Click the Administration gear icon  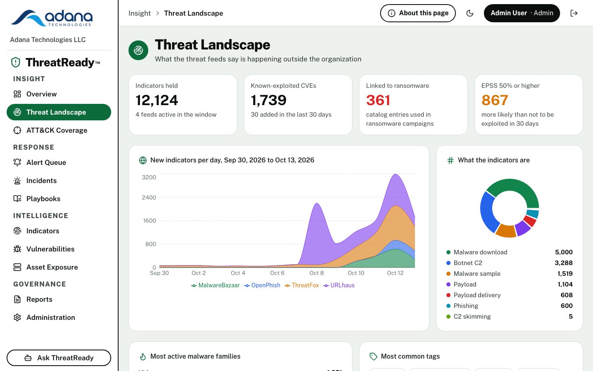pos(17,317)
